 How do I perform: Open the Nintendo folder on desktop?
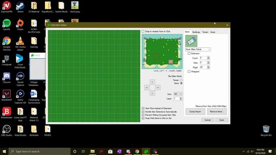click(x=34, y=130)
